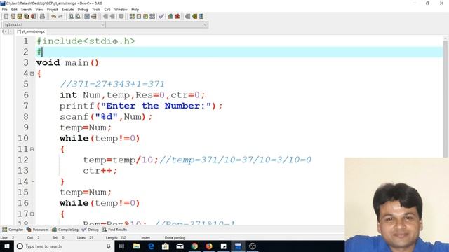Open the Tools menu
Screen dimensions: 449x252
click(96, 9)
